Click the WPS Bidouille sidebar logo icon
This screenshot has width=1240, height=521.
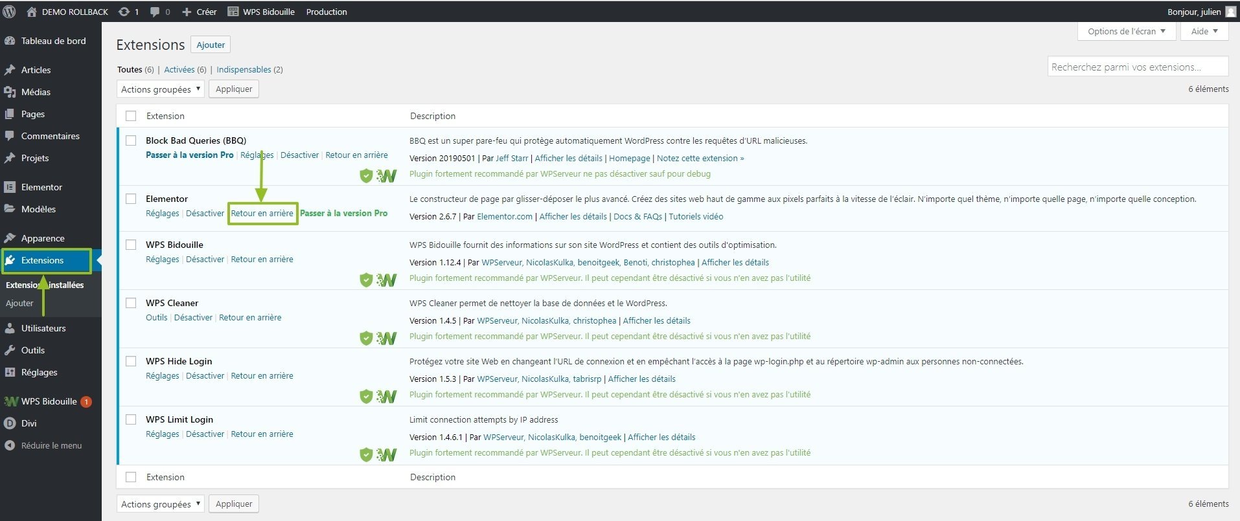click(10, 401)
